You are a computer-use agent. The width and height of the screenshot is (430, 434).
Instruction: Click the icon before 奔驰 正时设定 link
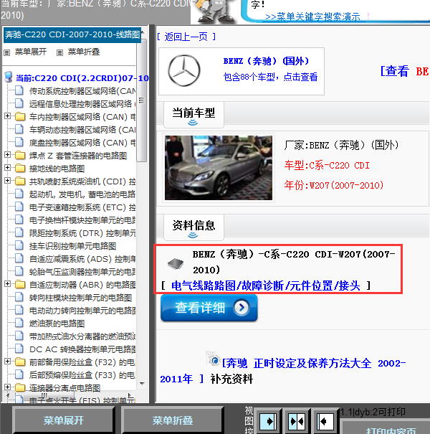pos(213,359)
